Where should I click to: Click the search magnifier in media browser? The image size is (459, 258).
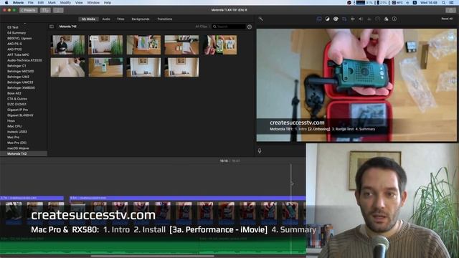click(x=214, y=27)
